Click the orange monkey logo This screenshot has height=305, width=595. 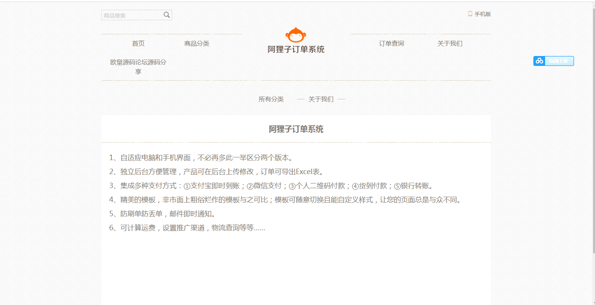point(296,35)
